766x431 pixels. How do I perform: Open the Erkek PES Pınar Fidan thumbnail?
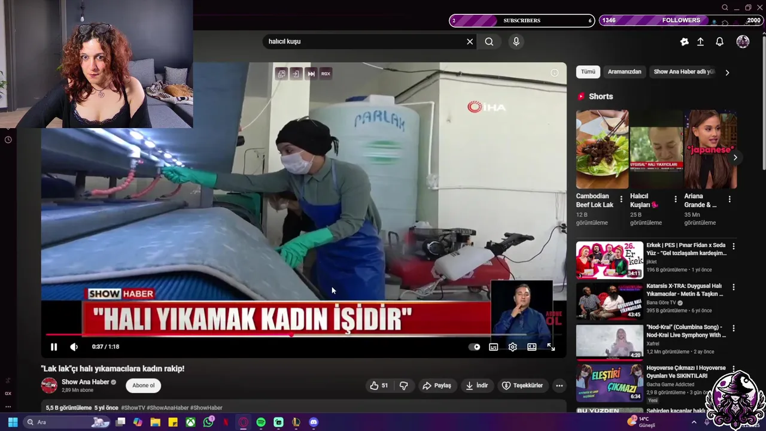click(x=609, y=260)
